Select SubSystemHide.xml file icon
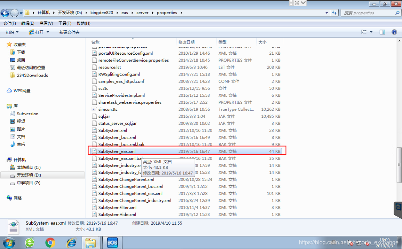Screen dimensions: 402x249 94,215
